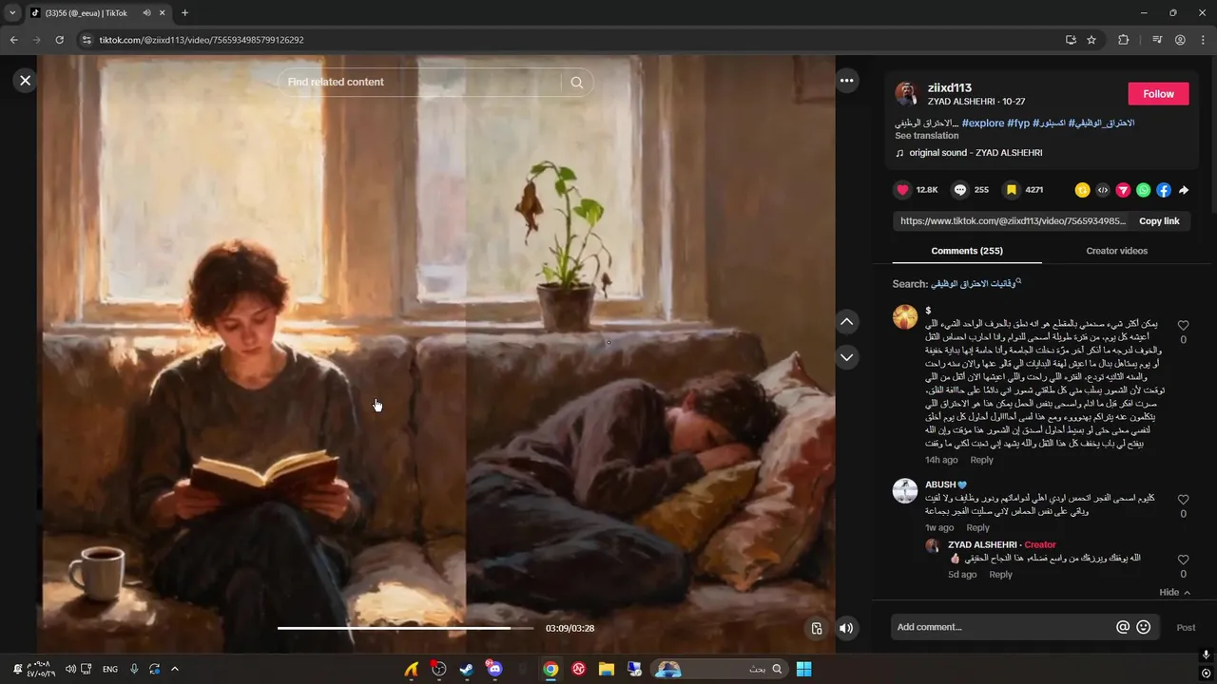This screenshot has width=1217, height=684.
Task: Click the Add comment input field
Action: (x=1002, y=627)
